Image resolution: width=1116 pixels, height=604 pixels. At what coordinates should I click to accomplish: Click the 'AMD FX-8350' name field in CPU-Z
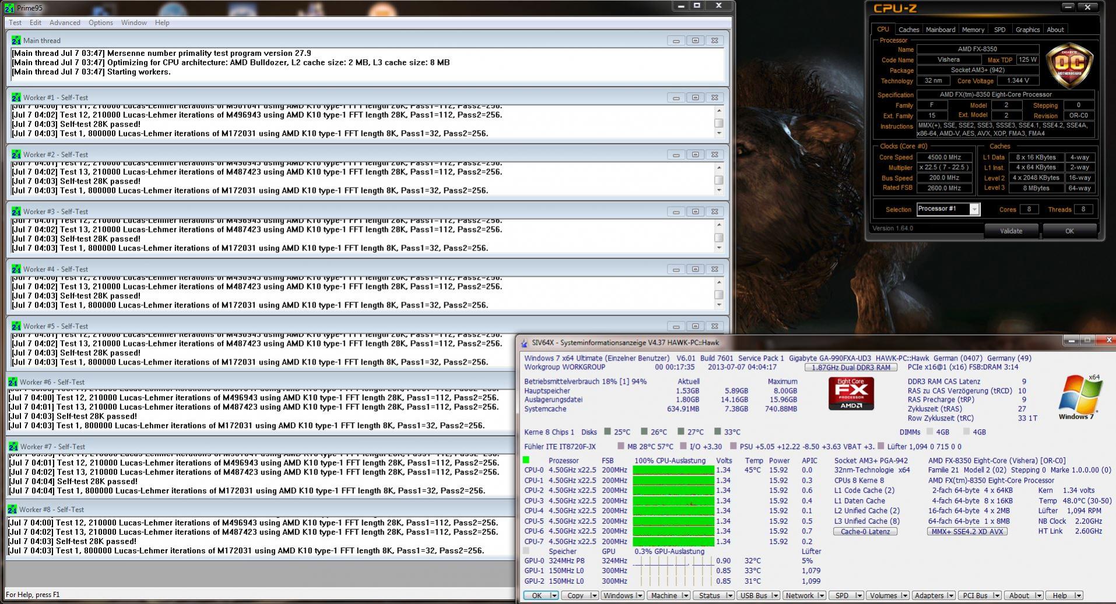click(x=978, y=50)
